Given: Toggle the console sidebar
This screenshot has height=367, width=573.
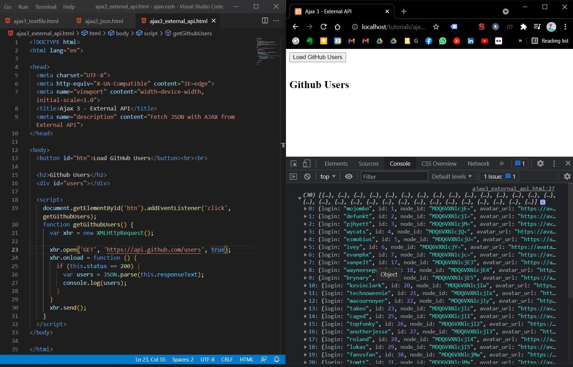Looking at the screenshot, I should click(293, 177).
